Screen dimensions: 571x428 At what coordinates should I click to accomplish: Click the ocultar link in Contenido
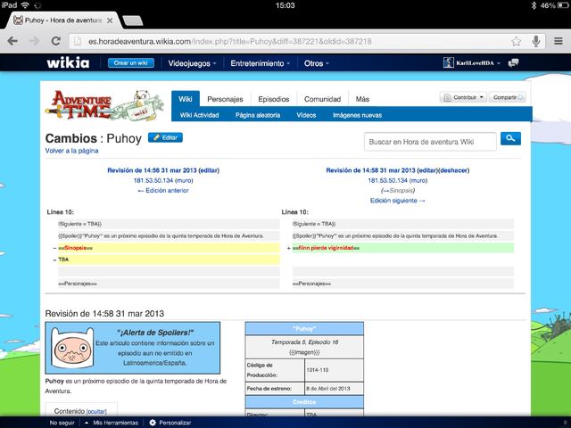(x=96, y=412)
